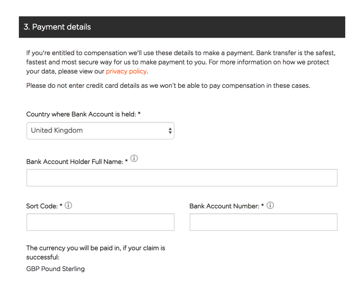Click into the Sort Code input box
The image size is (360, 290).
[100, 222]
